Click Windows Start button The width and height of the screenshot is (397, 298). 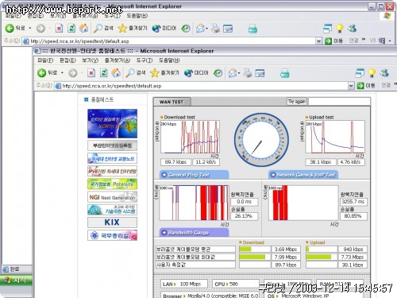pos(16,280)
